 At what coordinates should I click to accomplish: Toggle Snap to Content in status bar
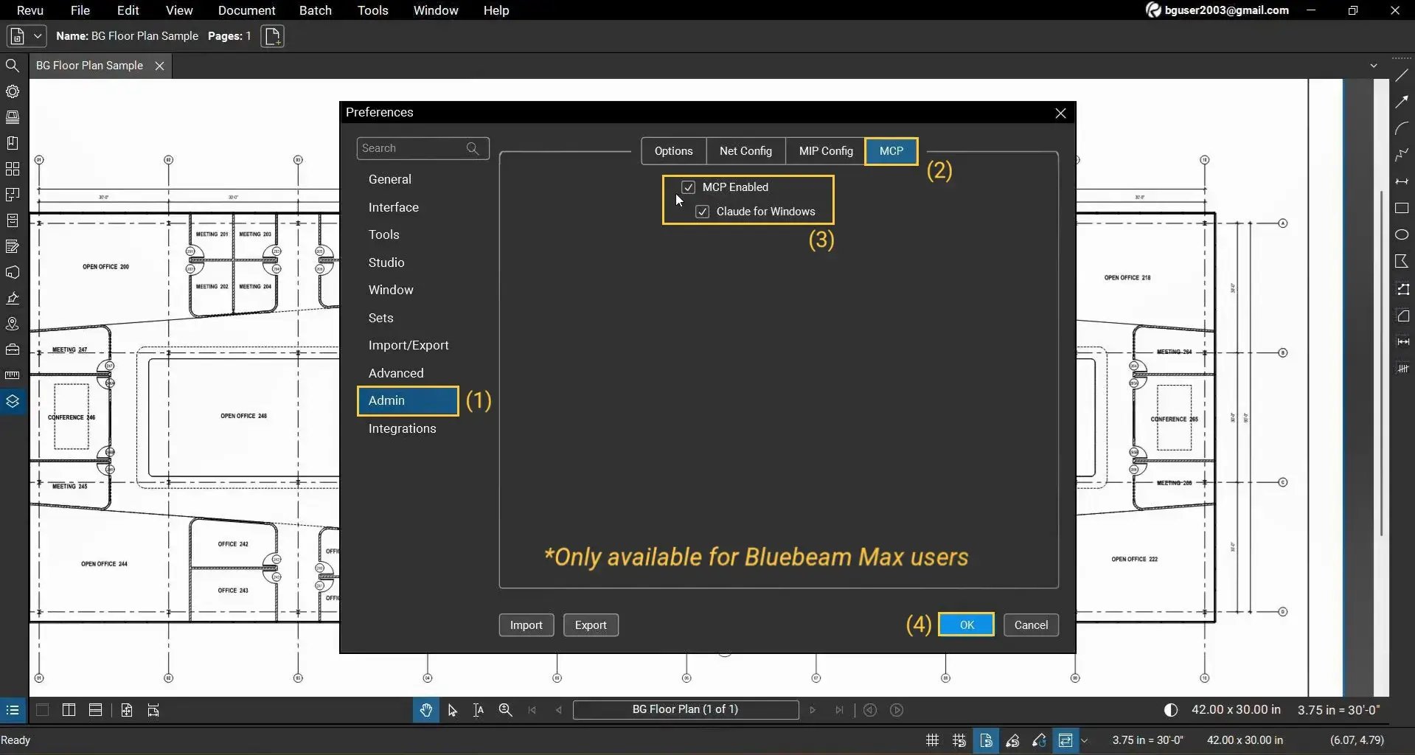pyautogui.click(x=986, y=740)
